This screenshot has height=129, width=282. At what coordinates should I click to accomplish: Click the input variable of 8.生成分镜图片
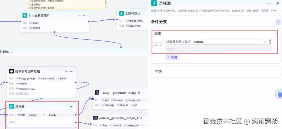coord(34,23)
